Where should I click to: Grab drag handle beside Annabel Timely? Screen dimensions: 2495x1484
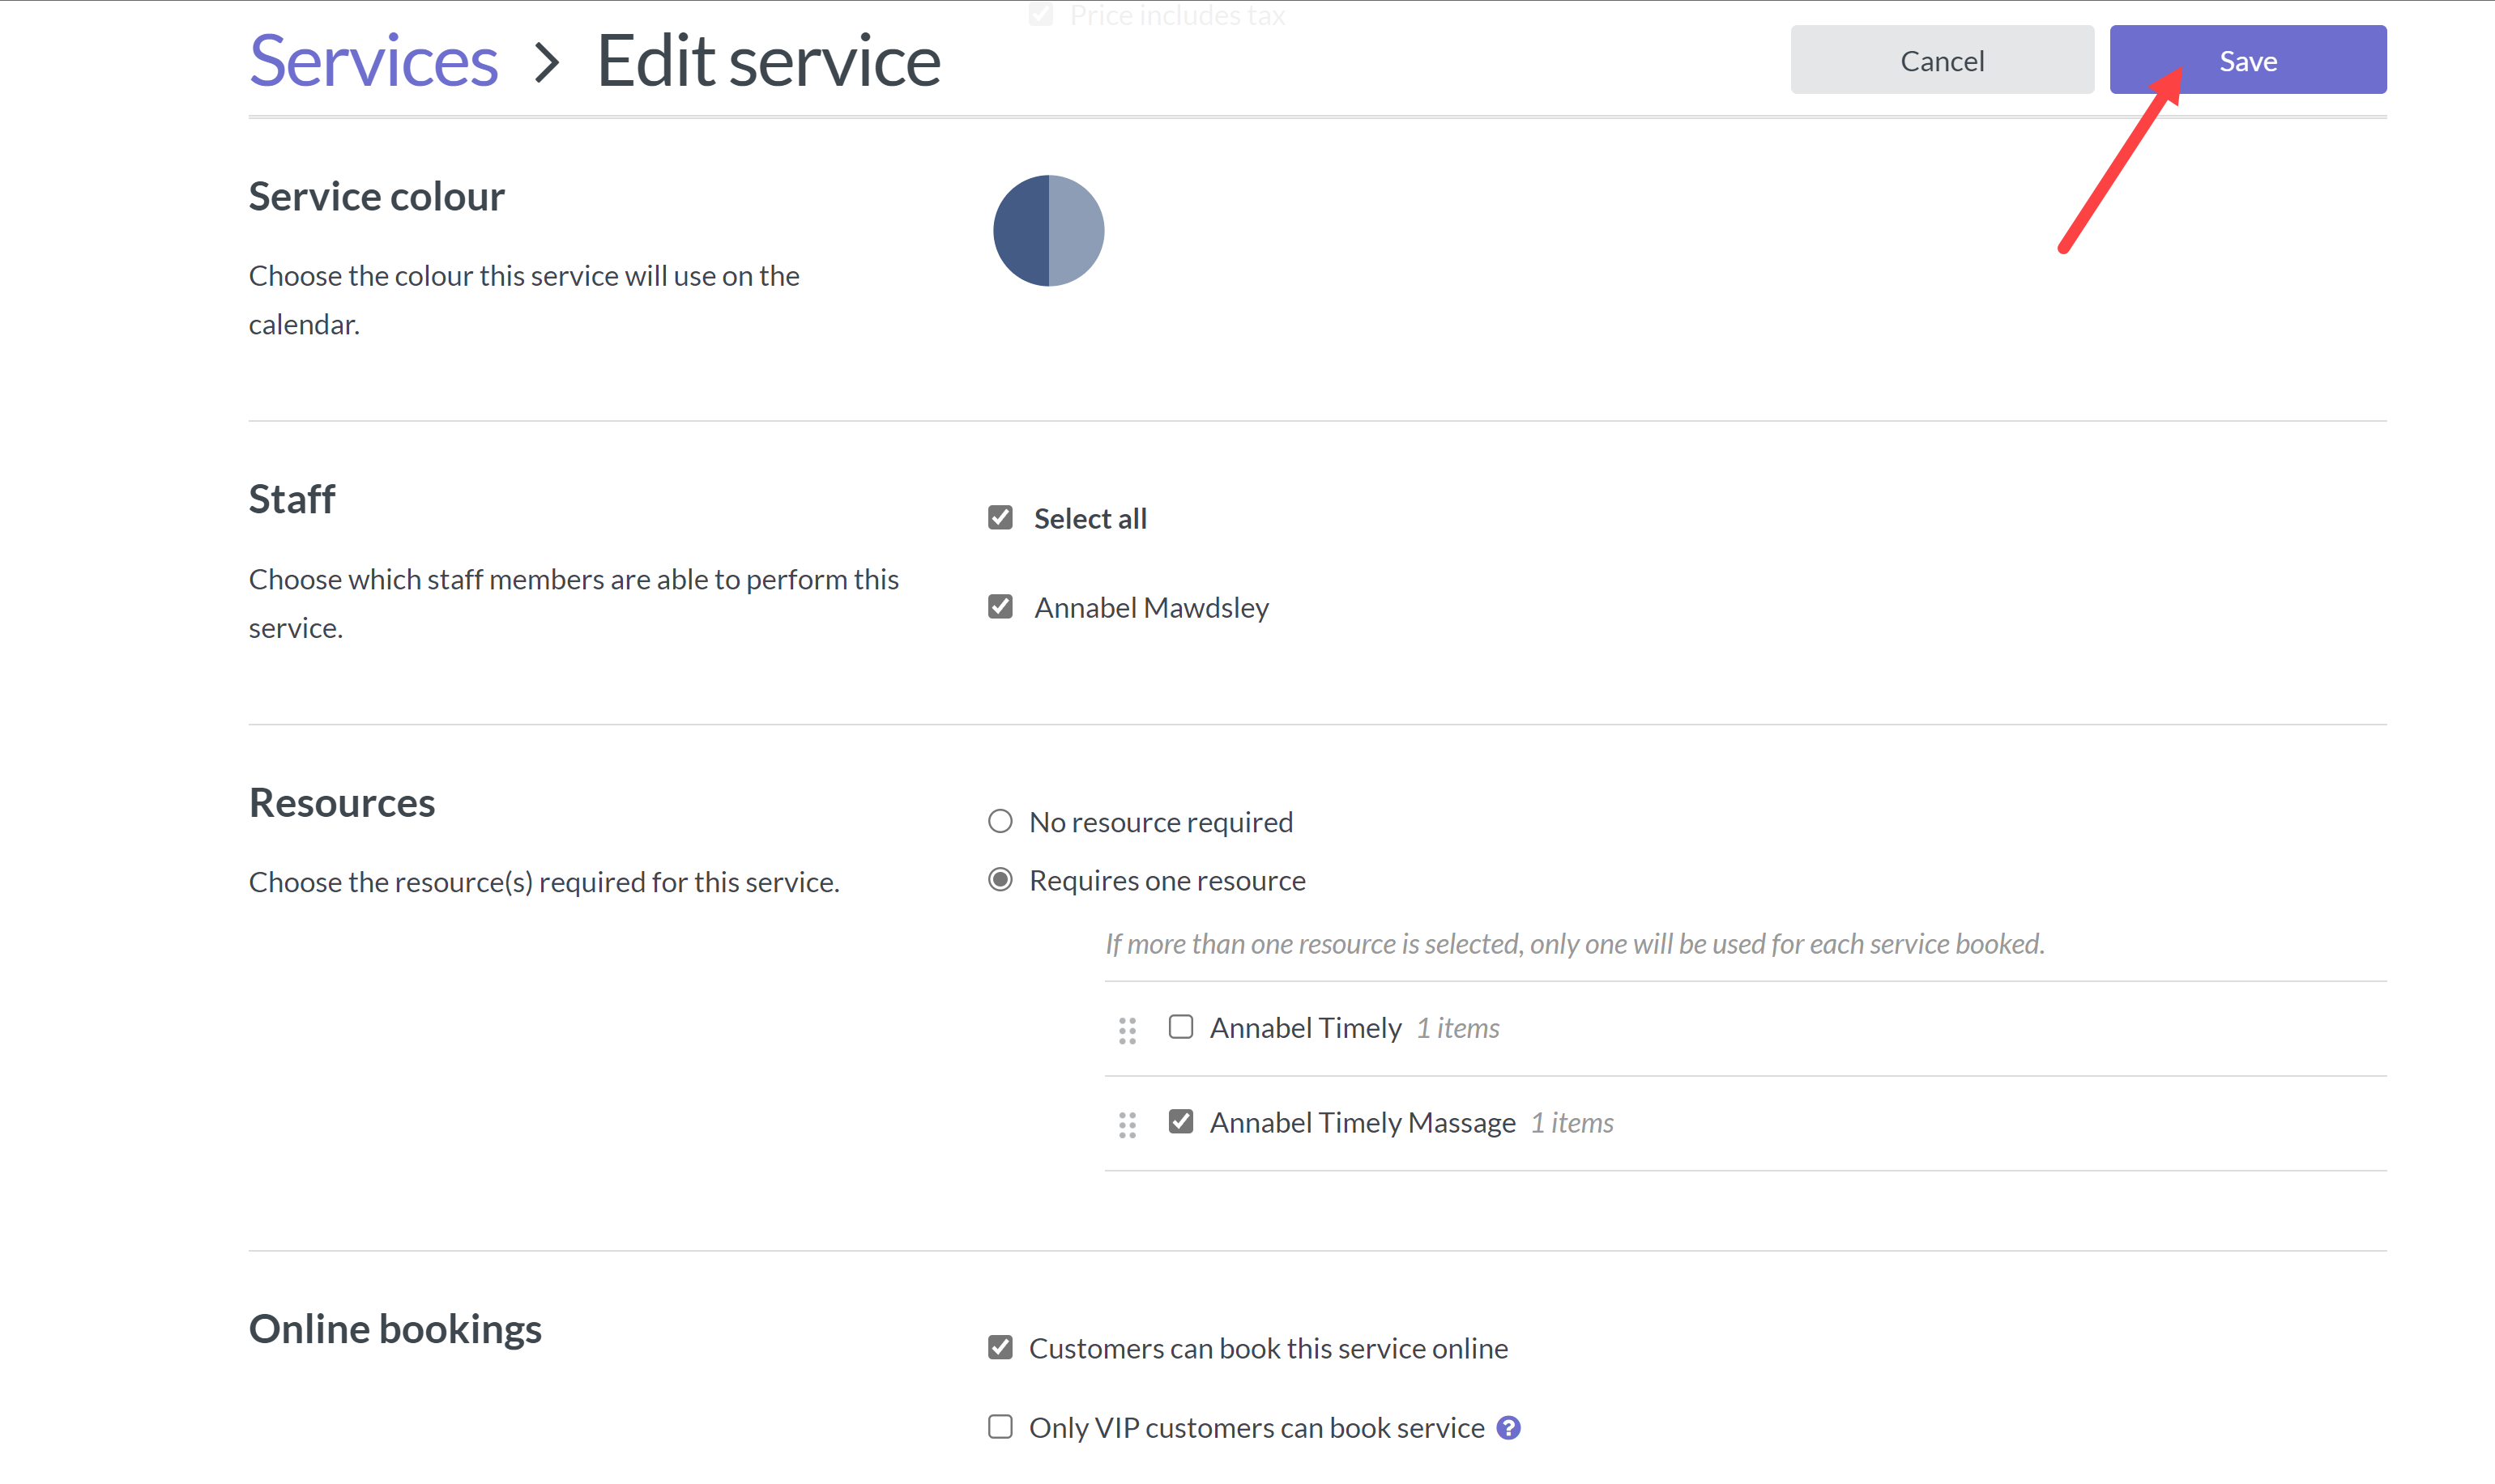click(1127, 1030)
